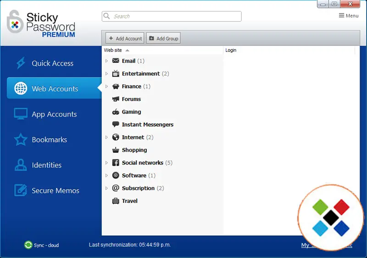Click the Travel suitcase icon

(x=116, y=201)
